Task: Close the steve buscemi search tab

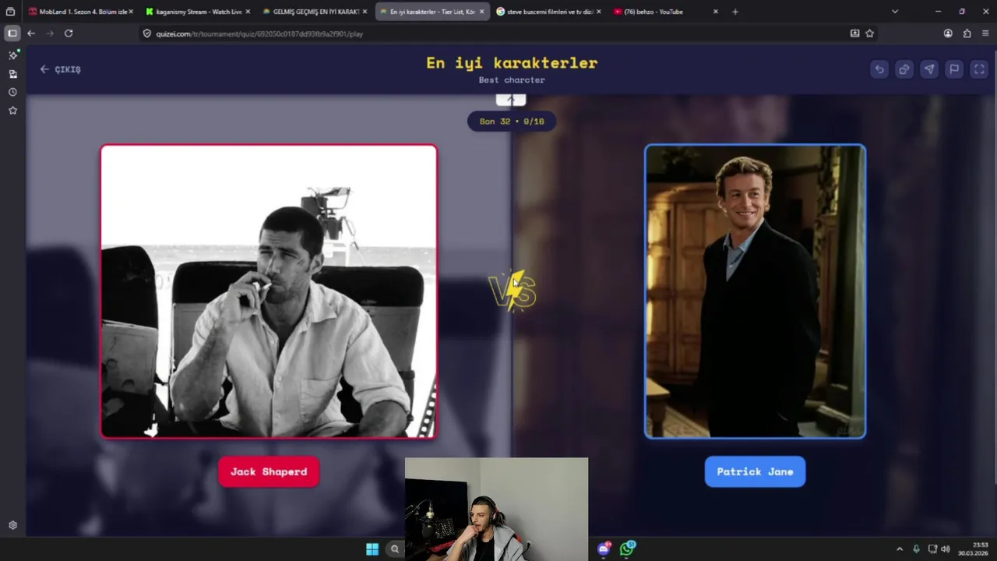Action: pyautogui.click(x=598, y=12)
